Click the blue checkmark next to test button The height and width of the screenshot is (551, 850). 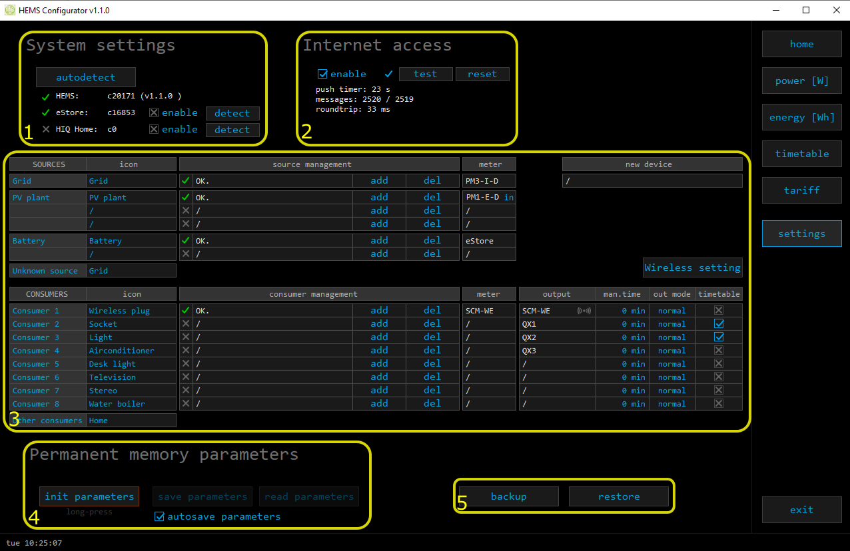pyautogui.click(x=389, y=74)
